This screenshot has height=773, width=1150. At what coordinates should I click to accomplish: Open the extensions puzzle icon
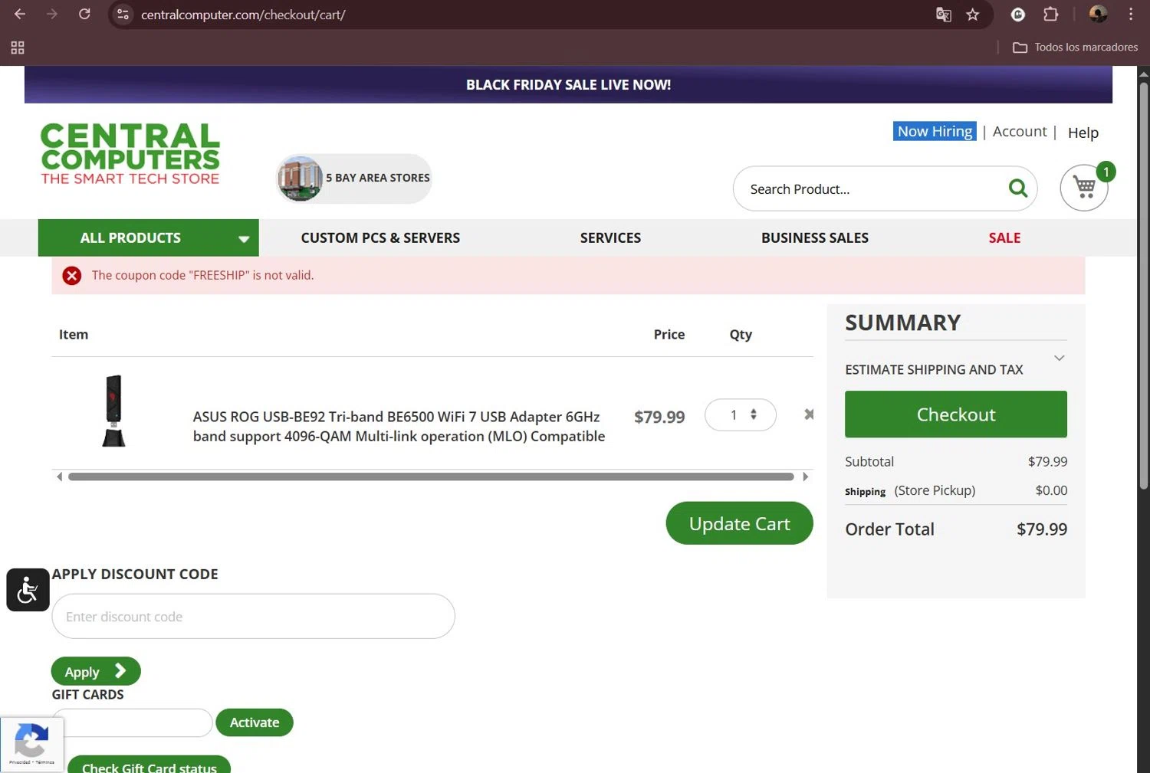(1051, 14)
